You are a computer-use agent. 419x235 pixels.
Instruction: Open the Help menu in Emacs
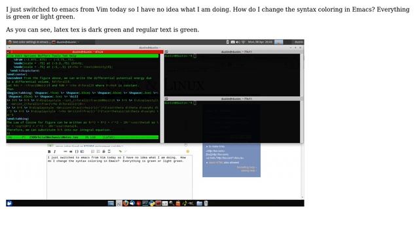73,56
